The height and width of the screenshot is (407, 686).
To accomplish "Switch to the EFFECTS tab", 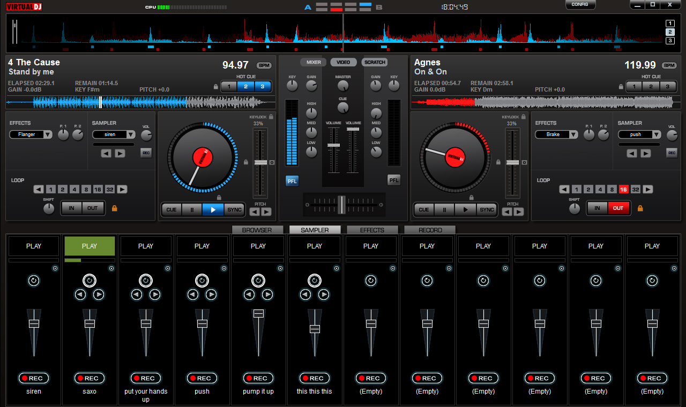I will click(x=372, y=230).
